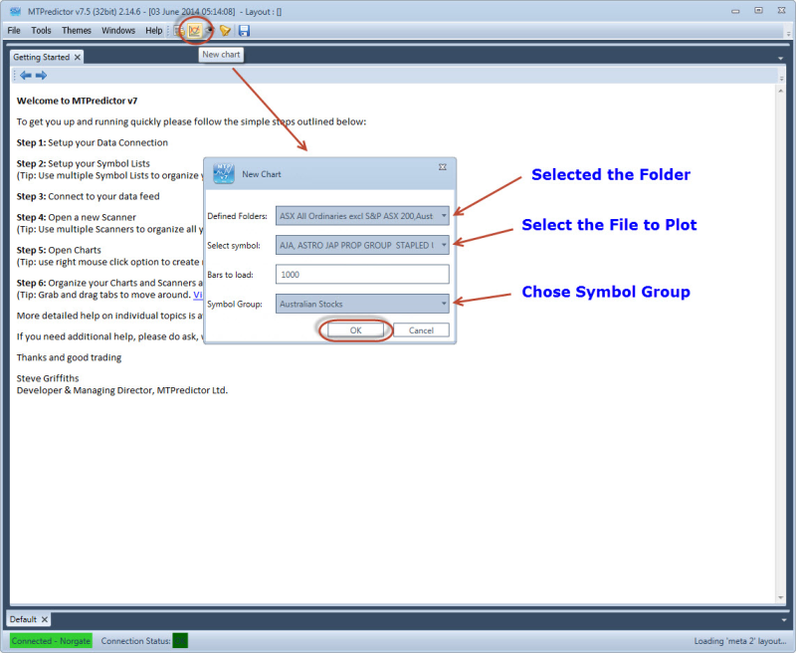The image size is (796, 653).
Task: Click the Connected - Norgate status label
Action: (x=51, y=641)
